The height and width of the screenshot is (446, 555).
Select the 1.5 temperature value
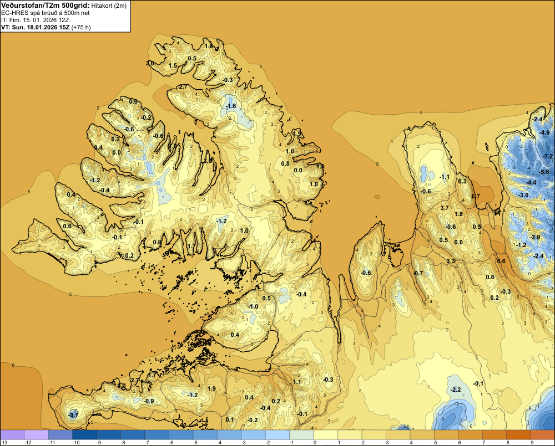(173, 65)
